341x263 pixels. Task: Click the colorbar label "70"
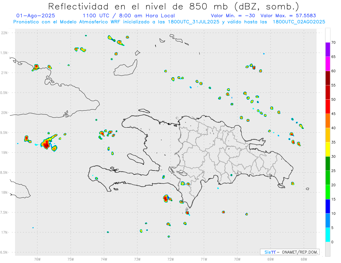334,43
